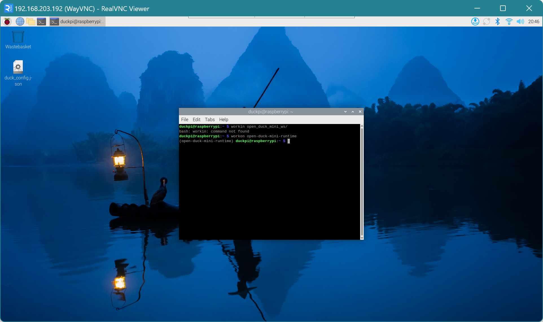Image resolution: width=543 pixels, height=322 pixels.
Task: Click the software updates download icon
Action: [475, 21]
